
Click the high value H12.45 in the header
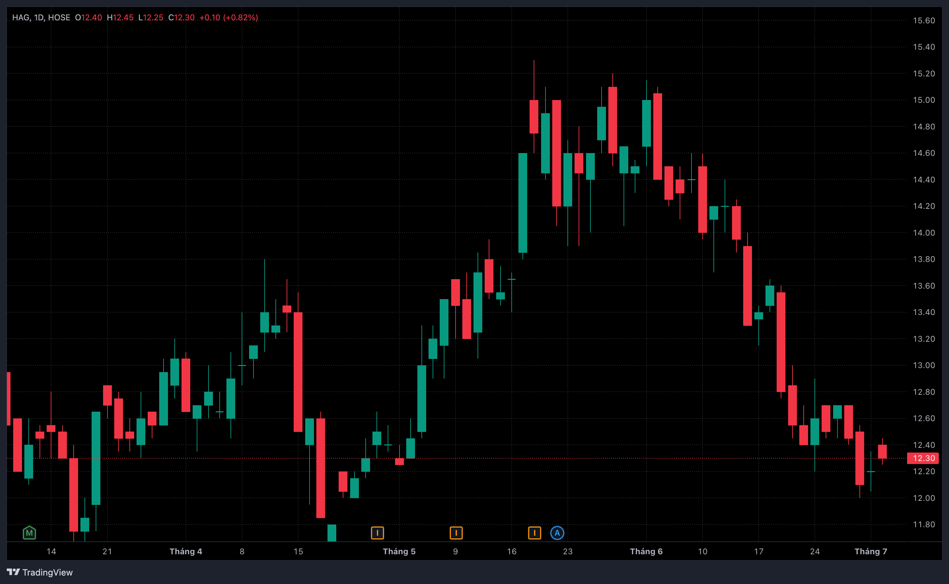click(120, 17)
